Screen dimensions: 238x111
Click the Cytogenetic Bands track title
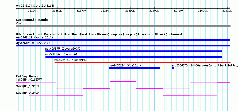tap(32, 20)
